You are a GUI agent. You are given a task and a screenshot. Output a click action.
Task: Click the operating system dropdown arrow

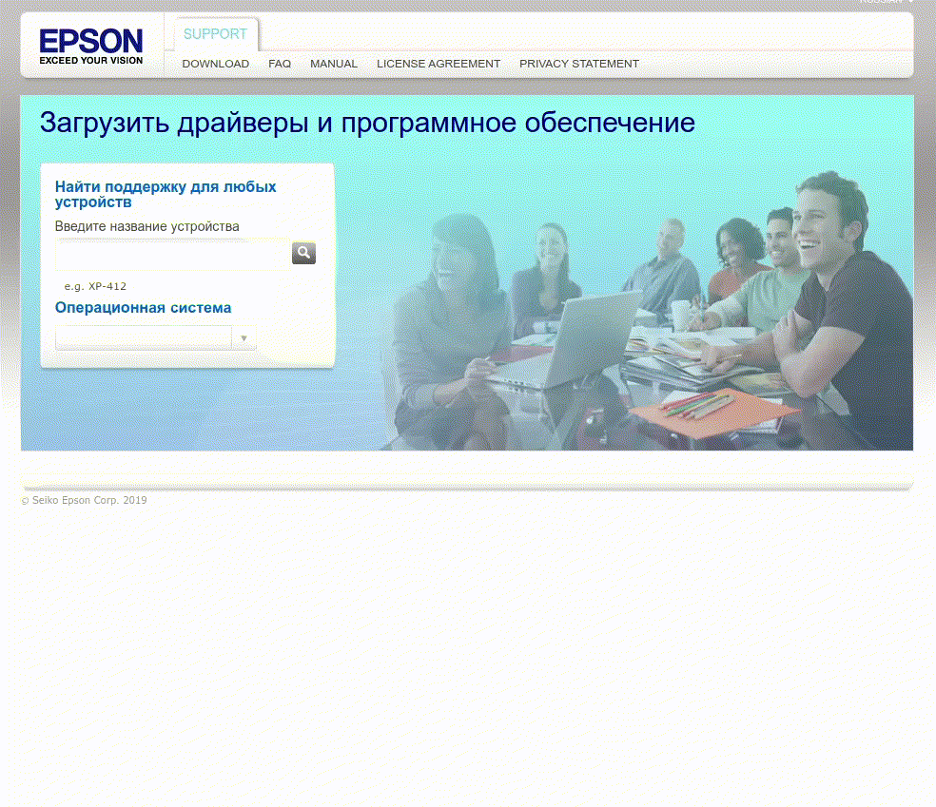pyautogui.click(x=244, y=338)
